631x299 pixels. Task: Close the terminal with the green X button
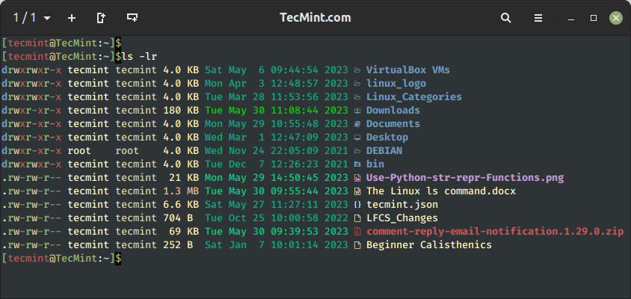click(x=616, y=18)
